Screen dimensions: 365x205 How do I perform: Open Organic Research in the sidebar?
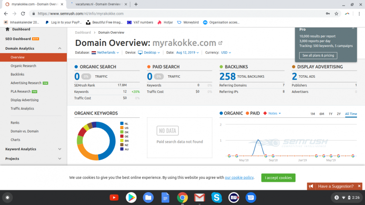click(23, 66)
